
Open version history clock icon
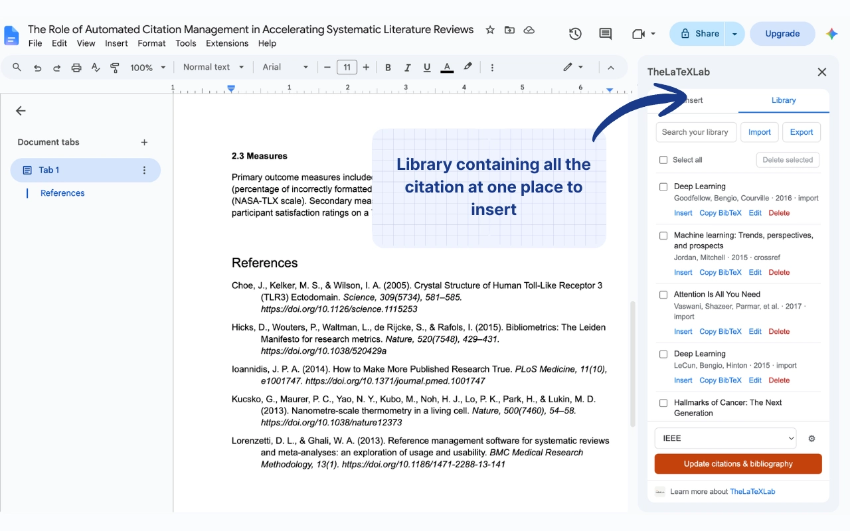click(x=575, y=34)
